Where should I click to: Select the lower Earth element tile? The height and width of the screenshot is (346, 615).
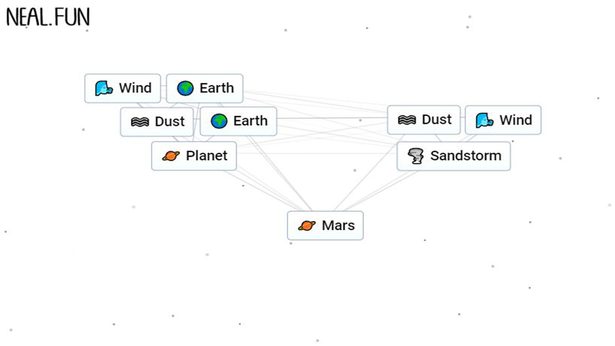[x=238, y=121]
